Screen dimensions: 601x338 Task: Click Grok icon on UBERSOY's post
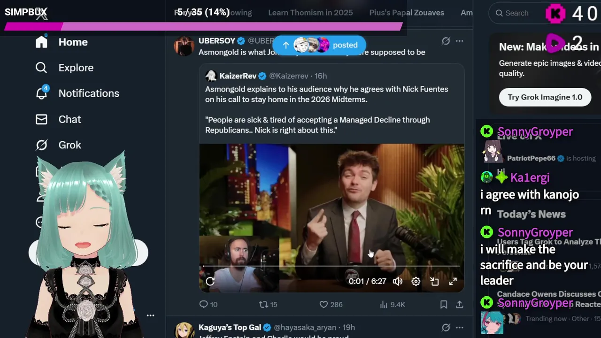[x=446, y=41]
